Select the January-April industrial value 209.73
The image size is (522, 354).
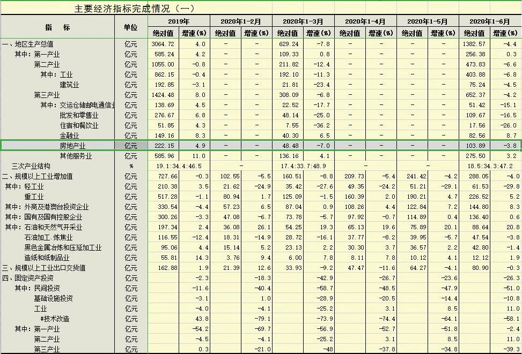tap(354, 177)
